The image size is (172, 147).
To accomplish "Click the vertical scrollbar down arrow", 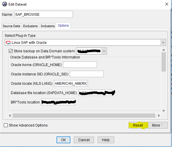I will click(164, 111).
